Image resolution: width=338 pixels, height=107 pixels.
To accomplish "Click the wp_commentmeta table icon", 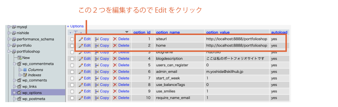I will pyautogui.click(x=19, y=64).
